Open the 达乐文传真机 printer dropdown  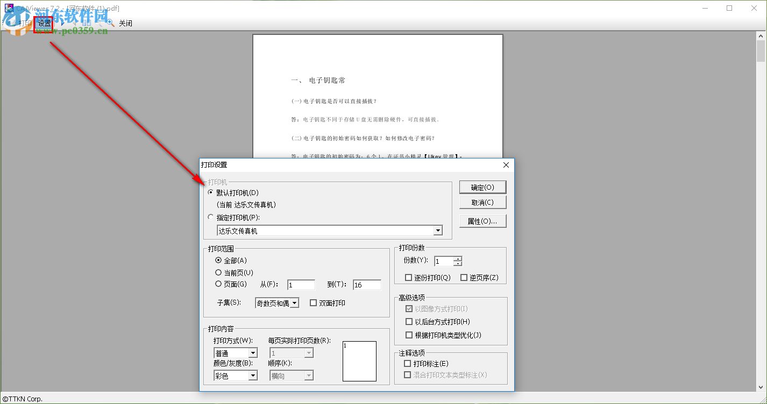click(x=438, y=230)
